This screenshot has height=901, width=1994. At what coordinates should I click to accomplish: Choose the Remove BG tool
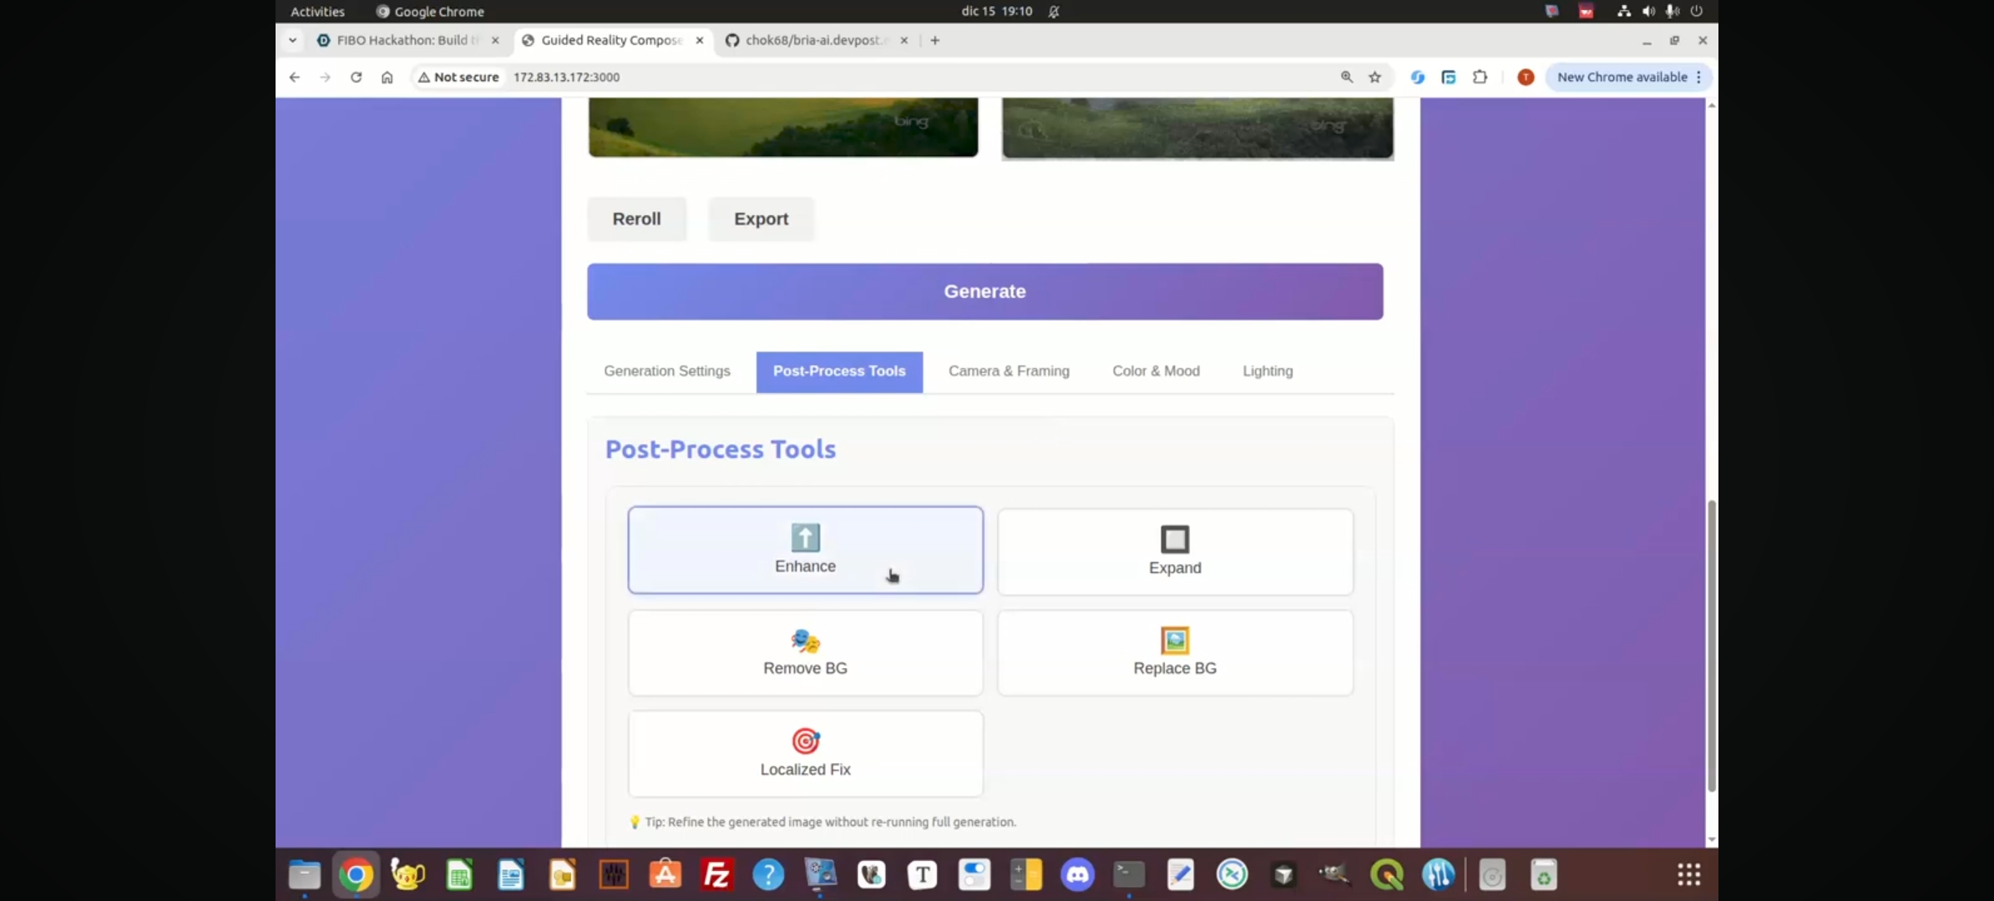(x=805, y=652)
